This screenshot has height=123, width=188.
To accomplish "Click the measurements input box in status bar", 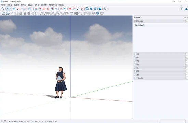I will coord(173,121).
